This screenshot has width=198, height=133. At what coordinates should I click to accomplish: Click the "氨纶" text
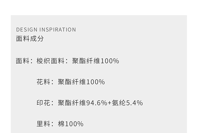[x=119, y=103]
